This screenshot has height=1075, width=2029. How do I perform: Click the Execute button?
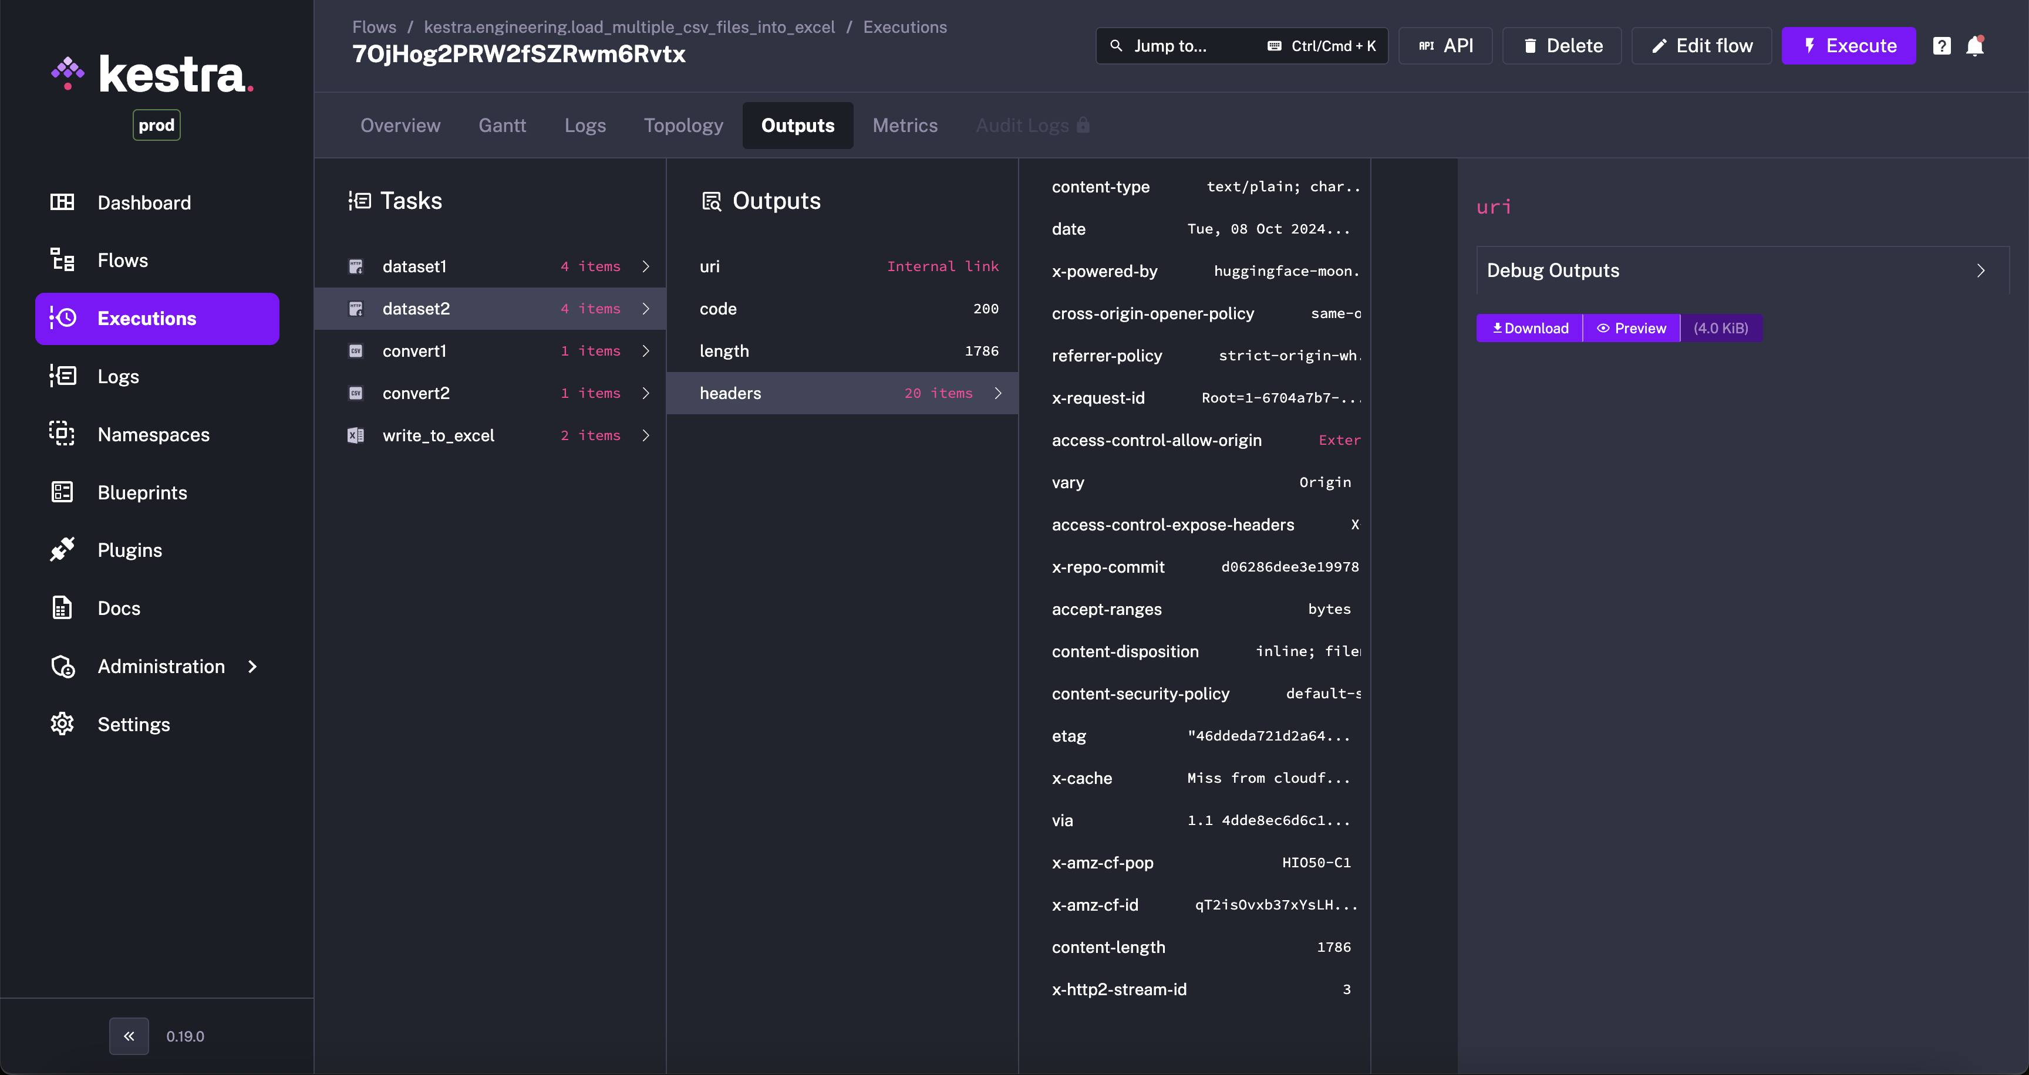coord(1849,46)
